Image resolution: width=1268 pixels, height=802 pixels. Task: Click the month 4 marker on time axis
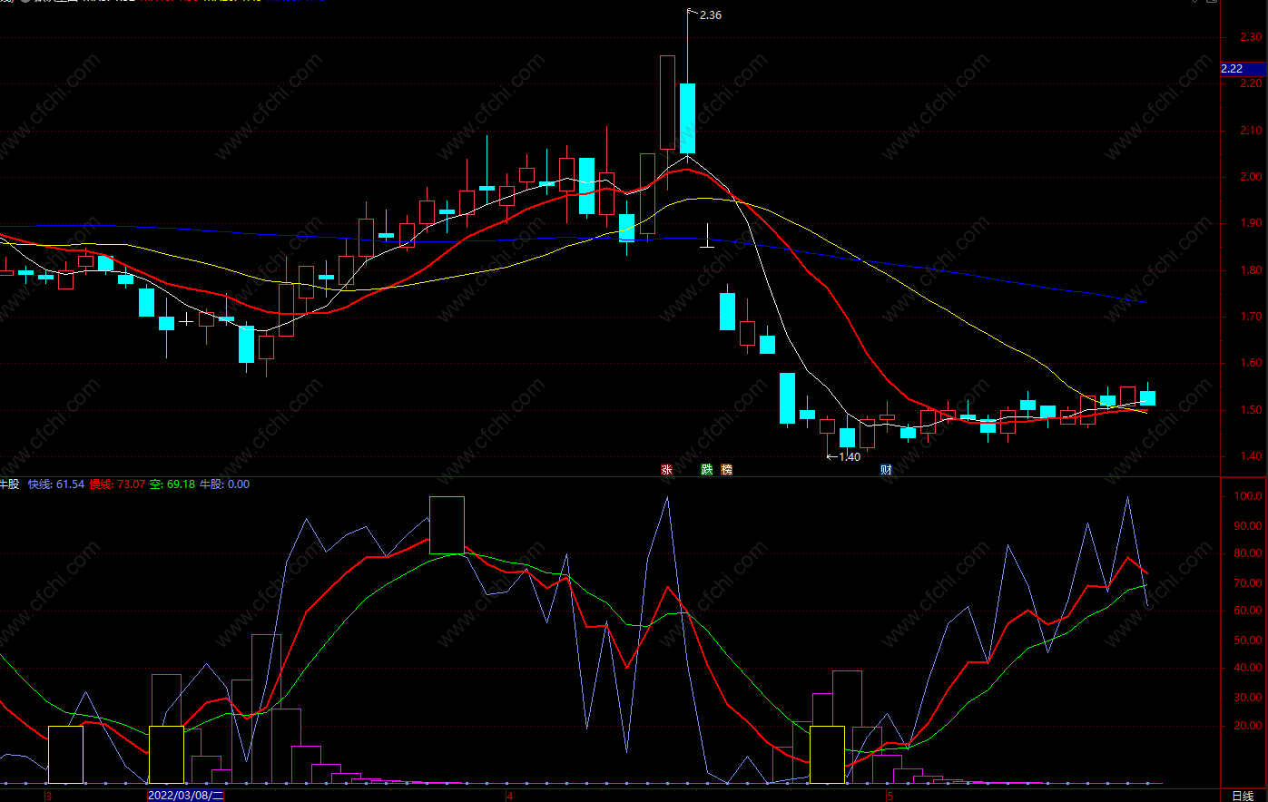point(510,796)
